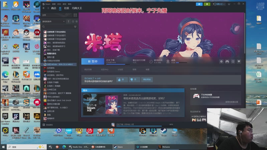
Task: Open the 商店 store tab
Action: [x=53, y=8]
